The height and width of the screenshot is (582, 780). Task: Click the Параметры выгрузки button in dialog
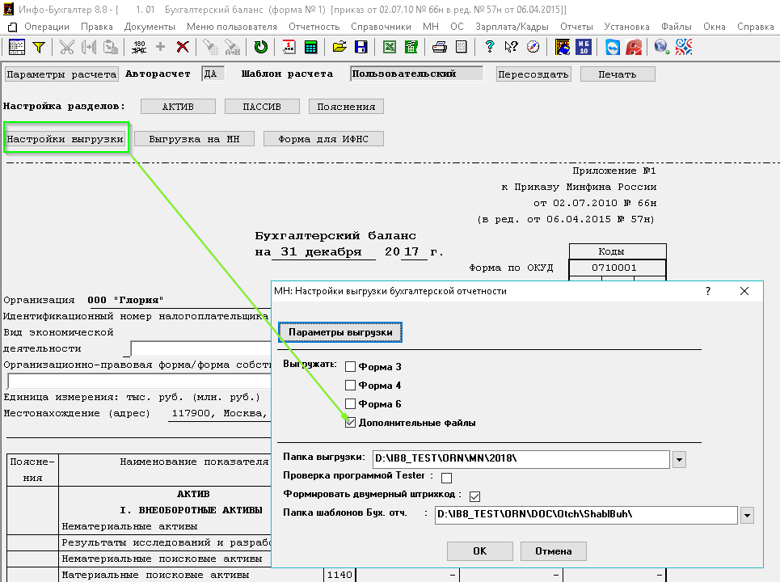click(x=340, y=332)
